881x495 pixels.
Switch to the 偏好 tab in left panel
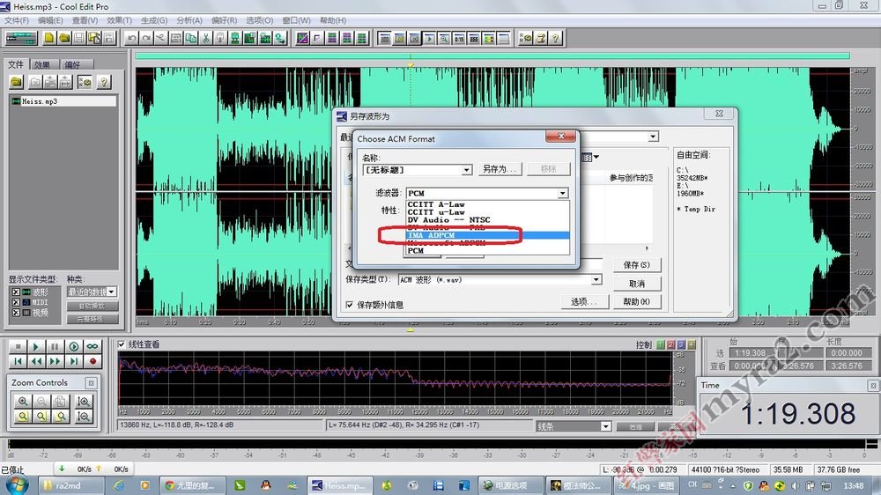coord(72,64)
